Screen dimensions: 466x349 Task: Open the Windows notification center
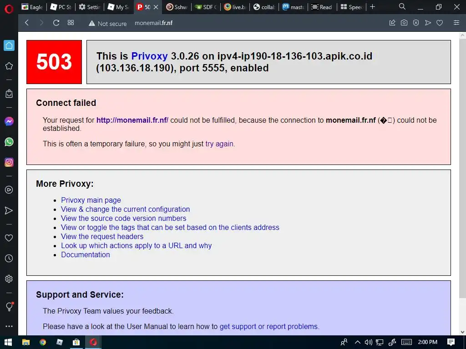point(451,342)
